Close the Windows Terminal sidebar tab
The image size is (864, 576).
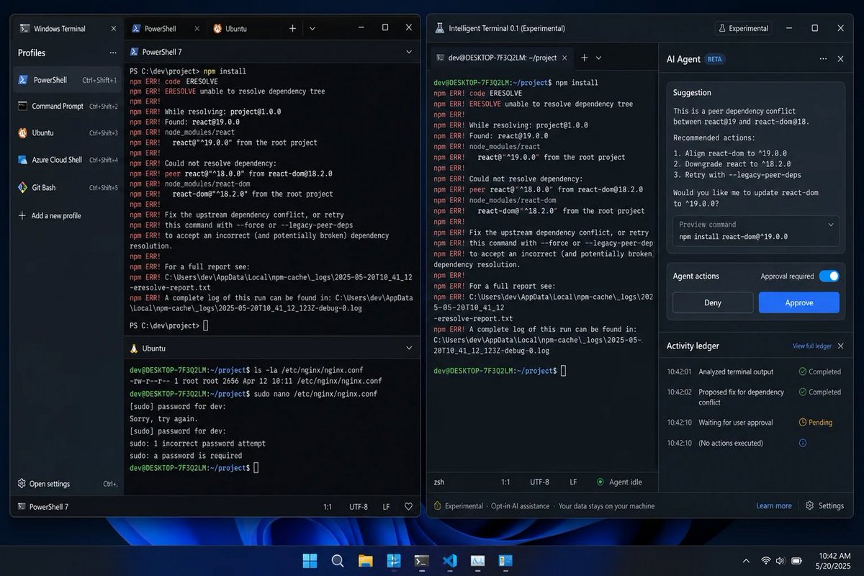113,29
